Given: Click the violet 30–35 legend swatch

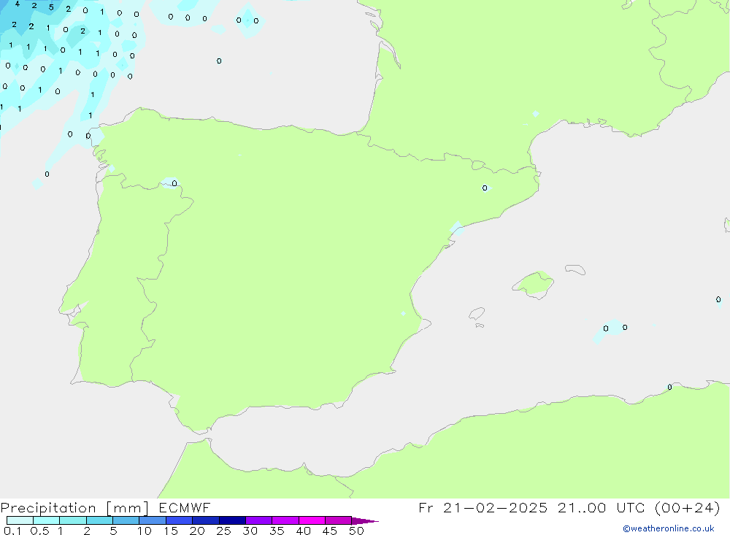Looking at the screenshot, I should (259, 520).
